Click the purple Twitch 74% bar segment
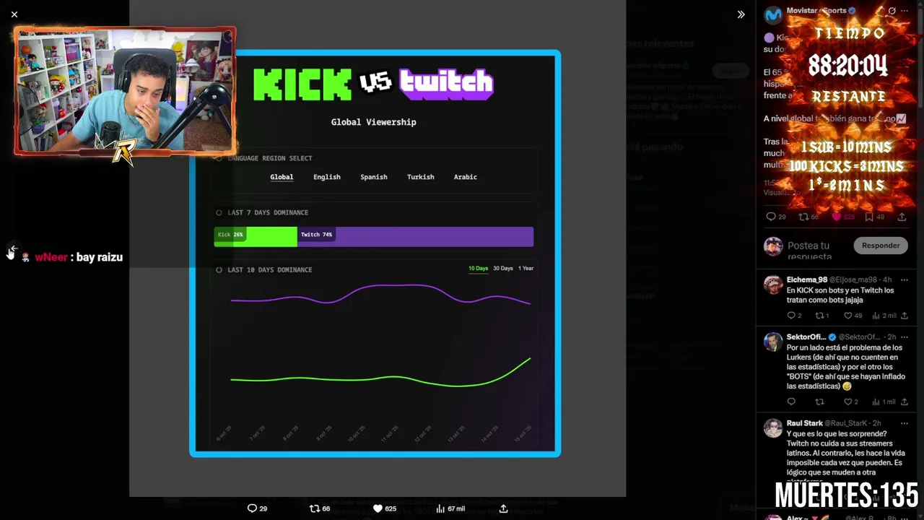This screenshot has height=520, width=924. (x=415, y=236)
